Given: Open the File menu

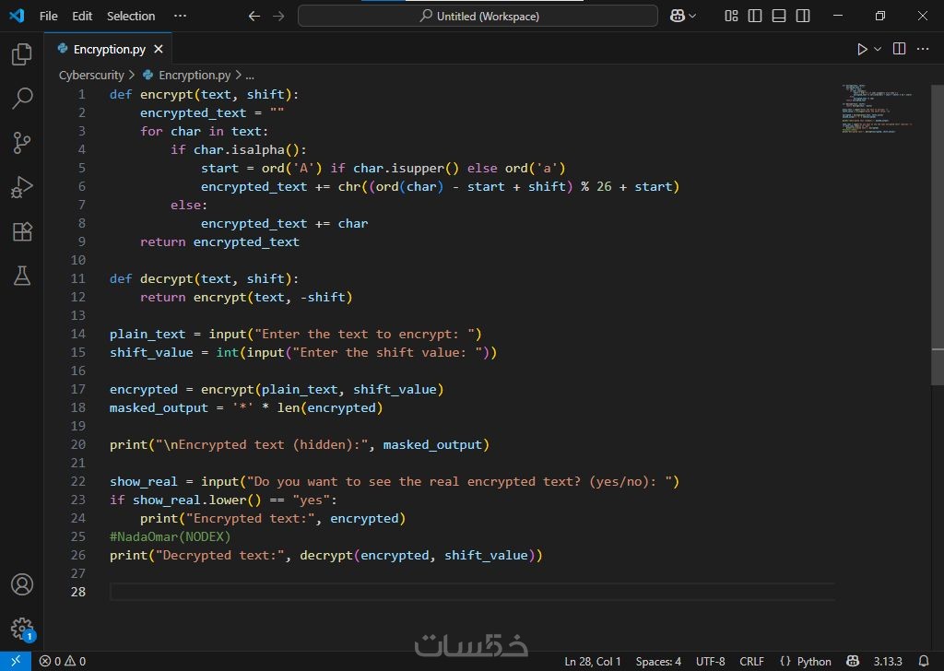Looking at the screenshot, I should click(x=48, y=16).
